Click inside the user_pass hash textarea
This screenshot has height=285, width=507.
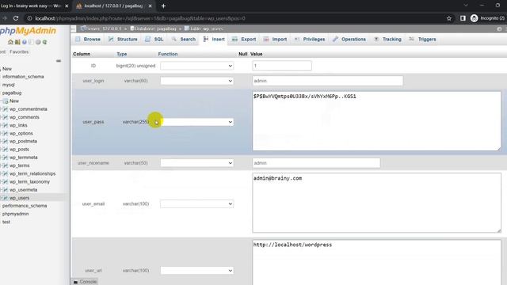click(x=377, y=121)
